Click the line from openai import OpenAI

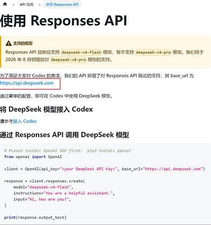pyautogui.click(x=33, y=157)
